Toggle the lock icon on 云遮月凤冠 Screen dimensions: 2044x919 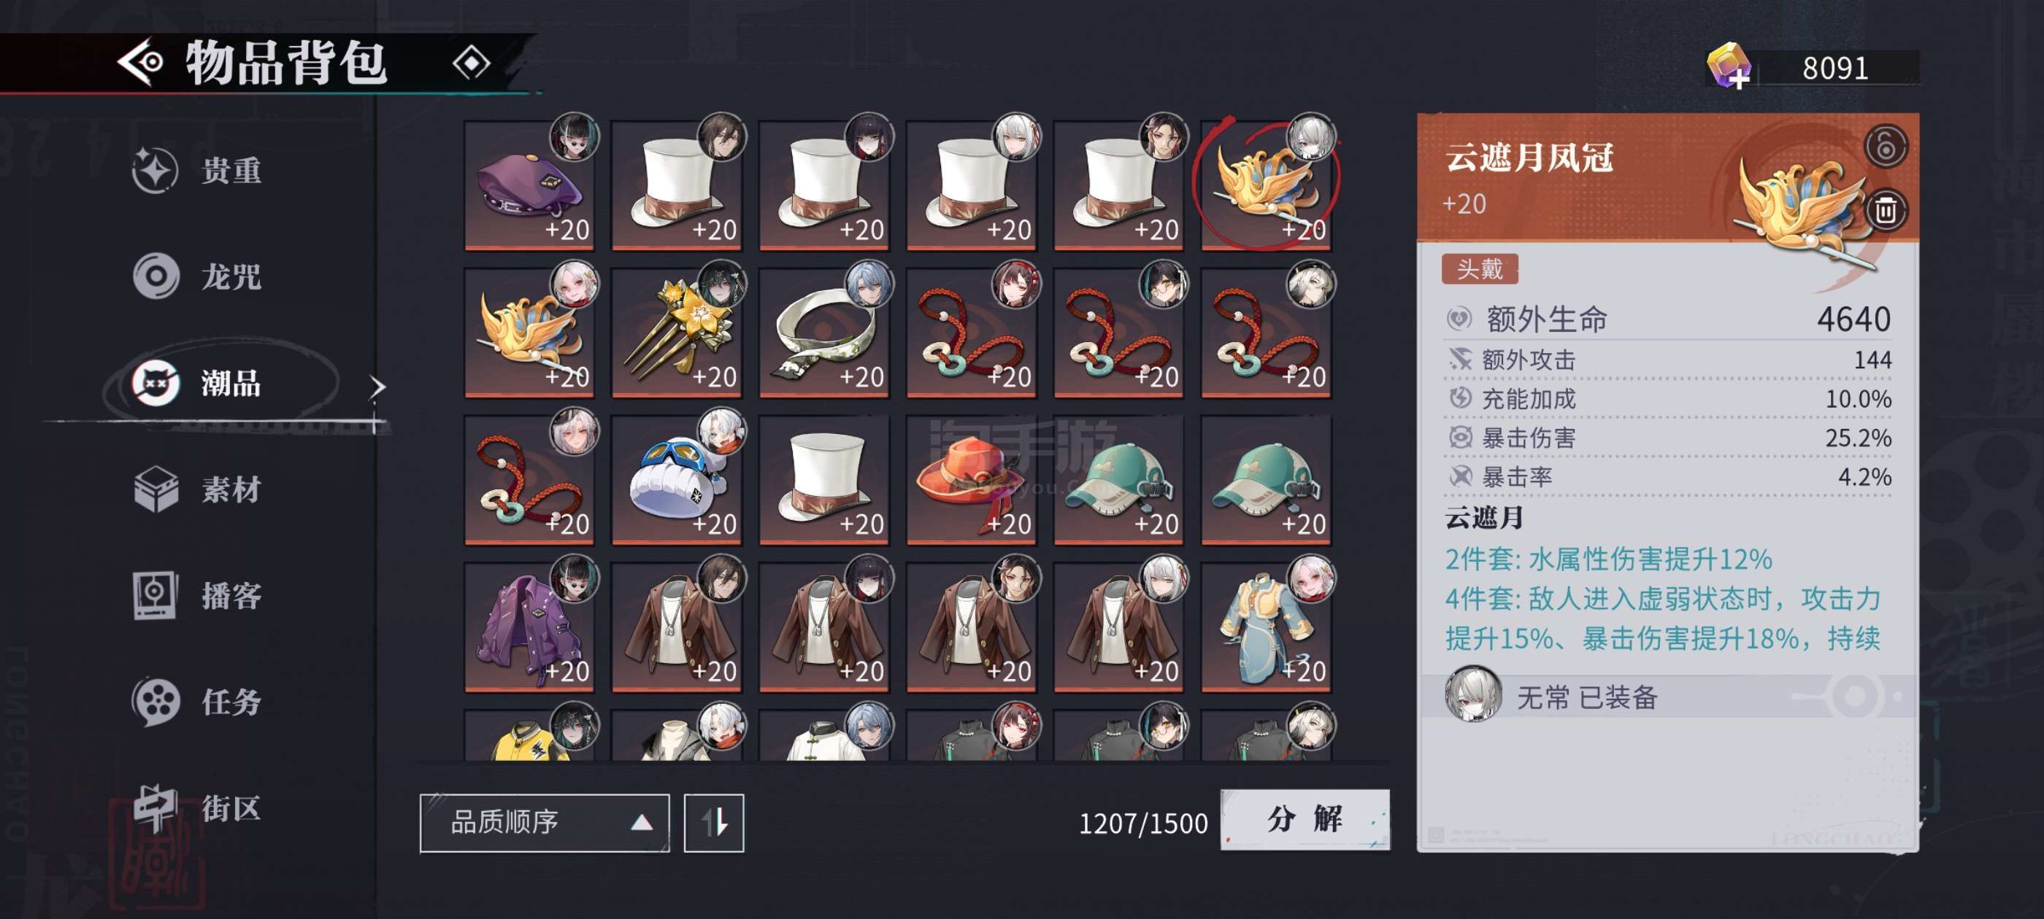1886,147
